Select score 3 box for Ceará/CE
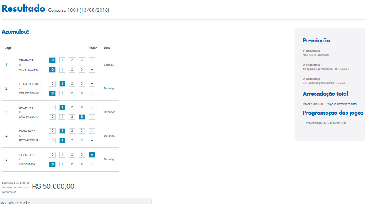Screen dimensions: 365x204 [82, 60]
